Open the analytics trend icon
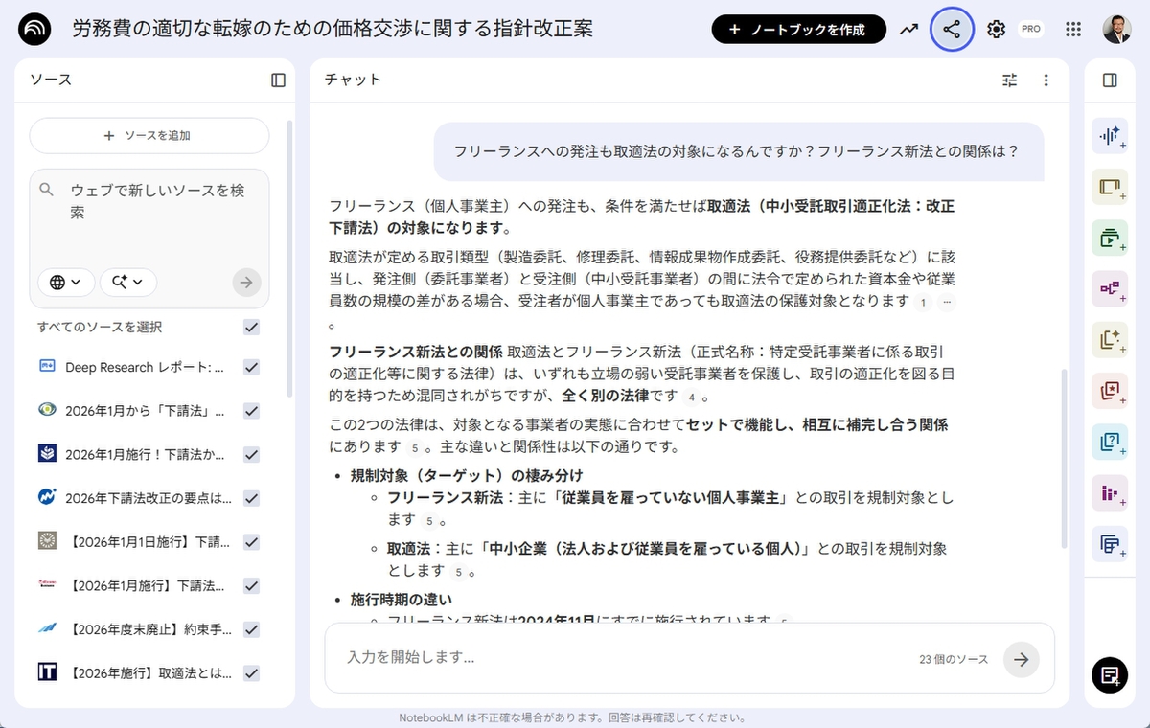1150x728 pixels. point(908,30)
